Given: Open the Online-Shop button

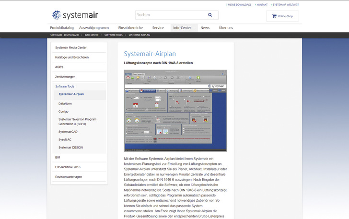Looking at the screenshot, I should click(282, 16).
